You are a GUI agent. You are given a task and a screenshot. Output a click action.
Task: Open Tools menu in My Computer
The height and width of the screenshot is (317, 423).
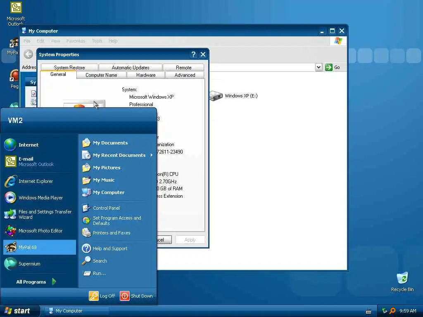coord(97,41)
